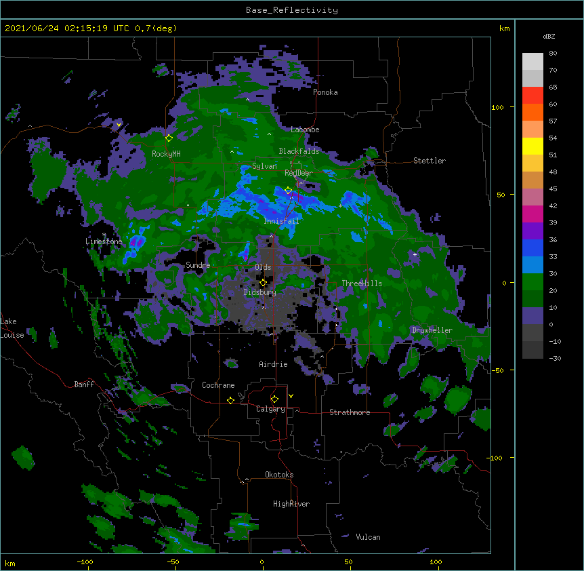
Task: Click the yellow diamond marker below Cochrane
Action: coord(230,400)
